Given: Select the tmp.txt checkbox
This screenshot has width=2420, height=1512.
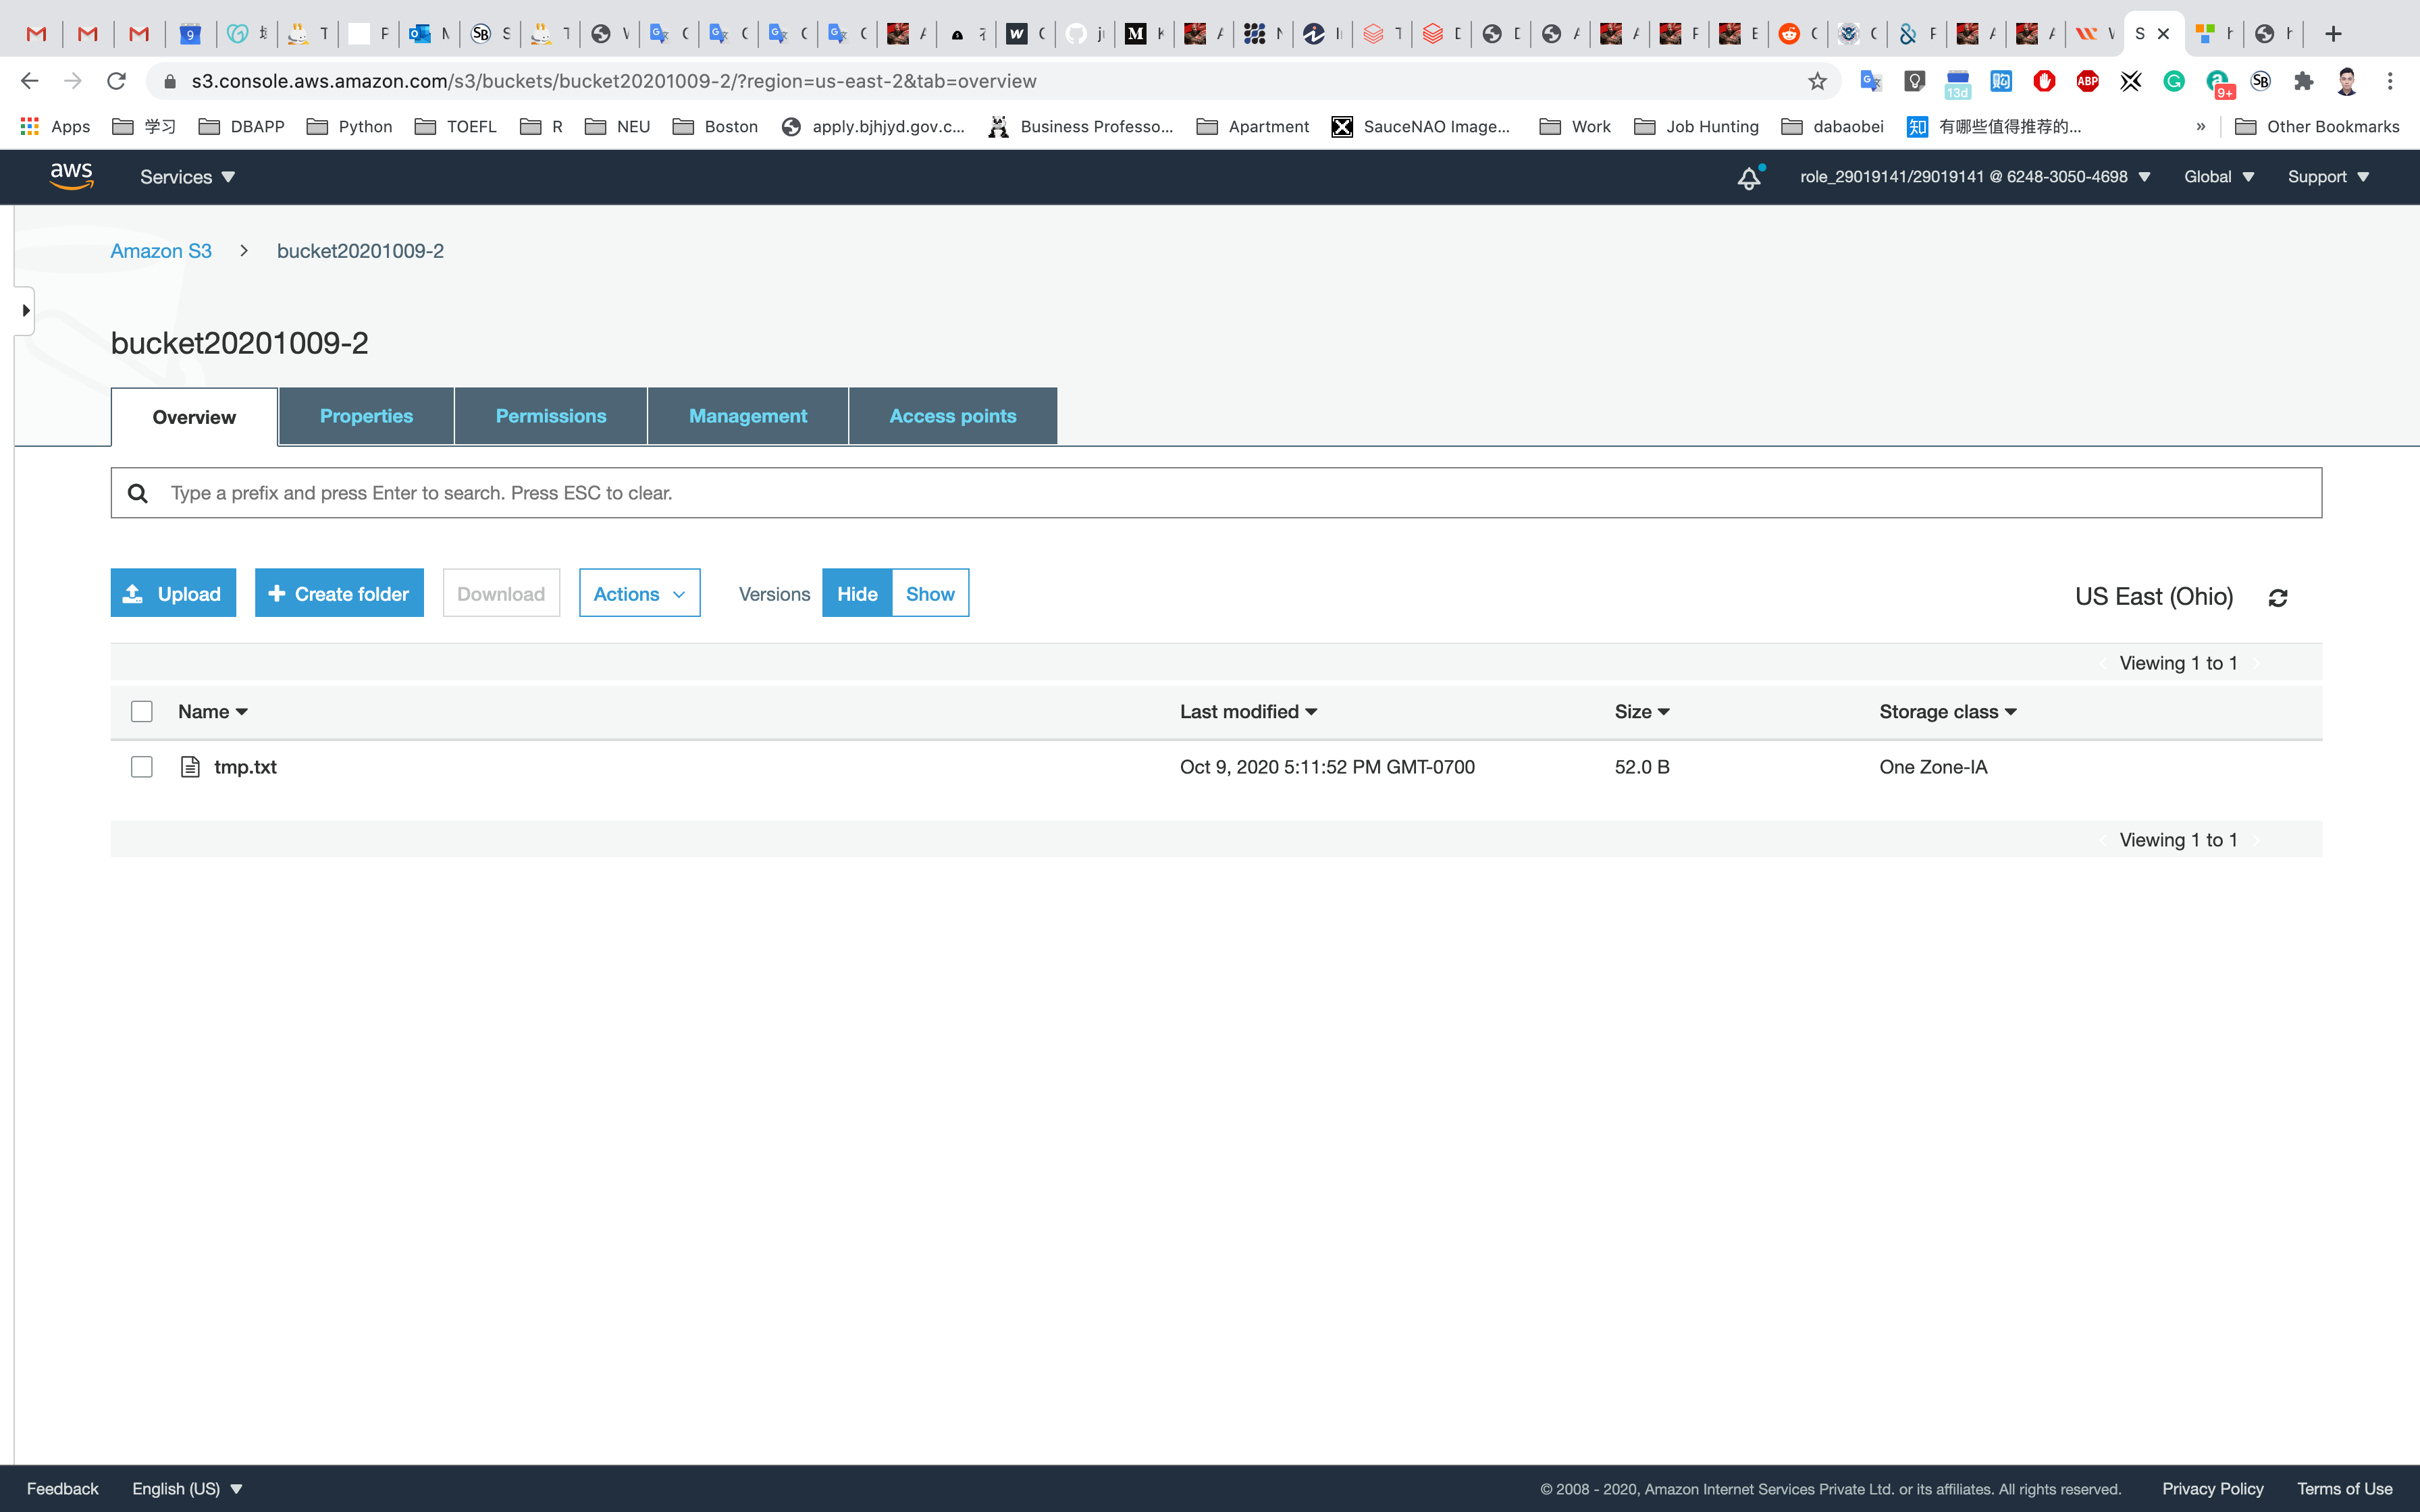Looking at the screenshot, I should (142, 767).
